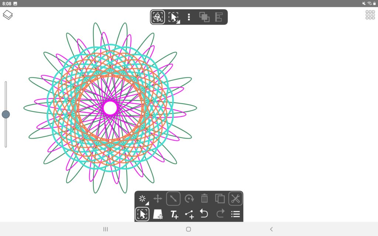Select the Rotate tool
This screenshot has width=378, height=236.
[x=189, y=198]
